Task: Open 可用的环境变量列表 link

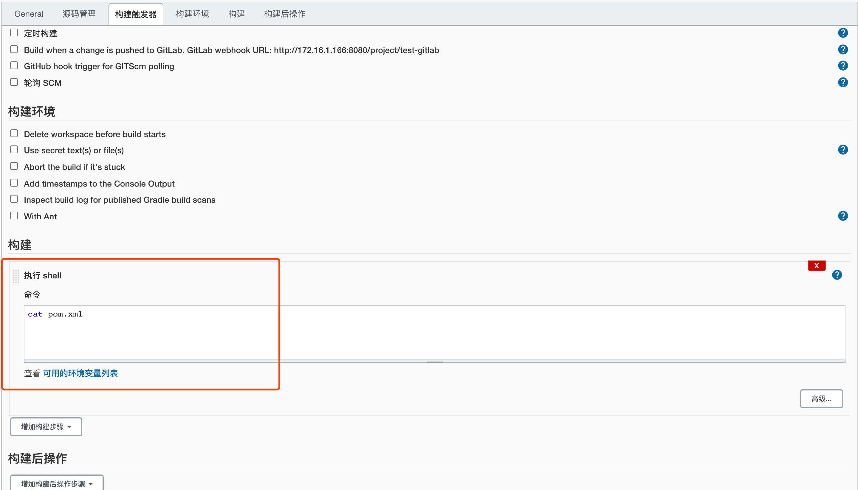Action: click(x=80, y=373)
